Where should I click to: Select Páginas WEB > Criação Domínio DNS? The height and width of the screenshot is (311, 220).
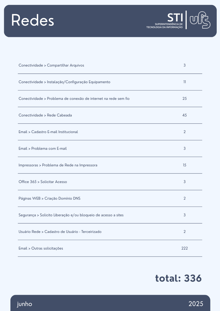tap(50, 199)
